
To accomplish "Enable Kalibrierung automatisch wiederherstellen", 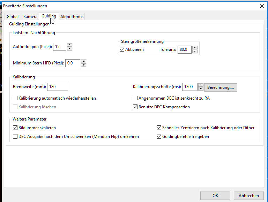I will (15, 98).
